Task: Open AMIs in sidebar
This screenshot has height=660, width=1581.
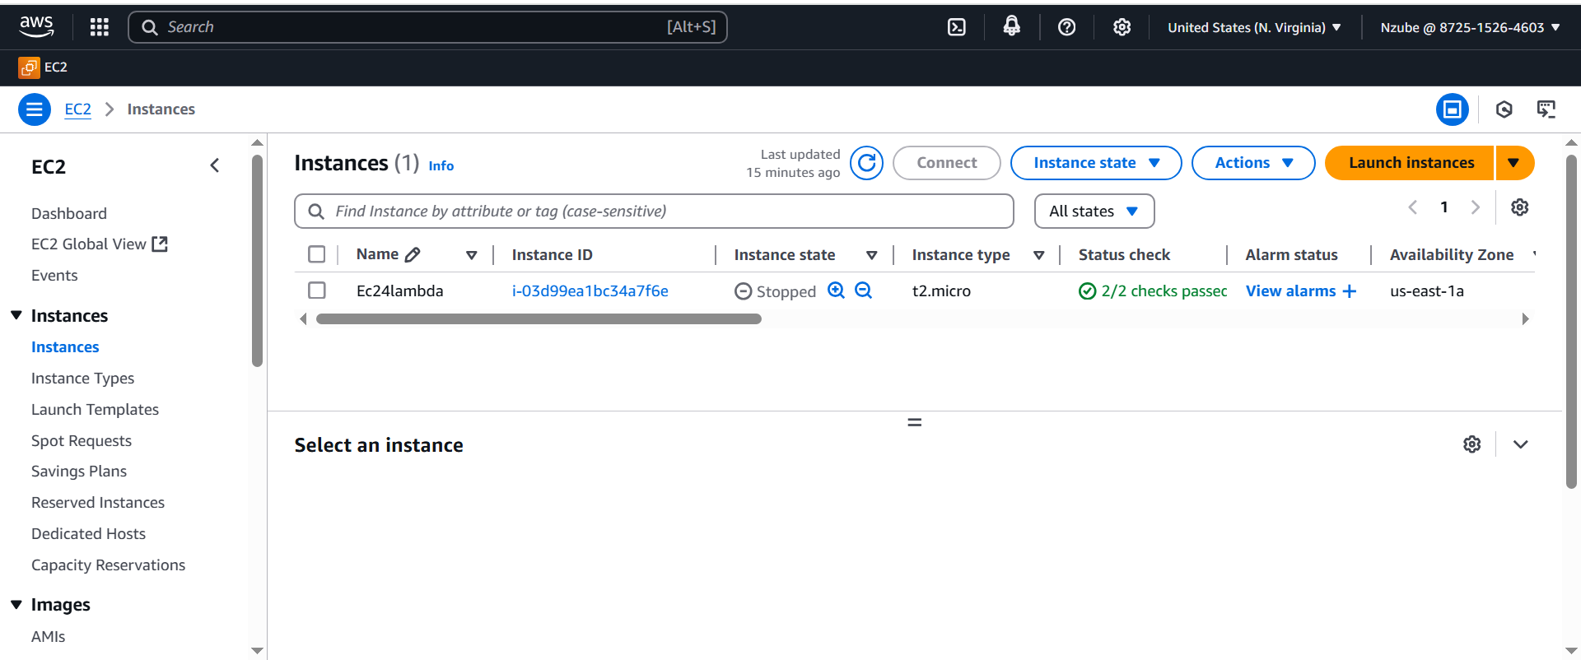Action: pyautogui.click(x=48, y=637)
